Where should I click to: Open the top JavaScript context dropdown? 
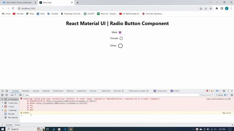tap(13, 95)
